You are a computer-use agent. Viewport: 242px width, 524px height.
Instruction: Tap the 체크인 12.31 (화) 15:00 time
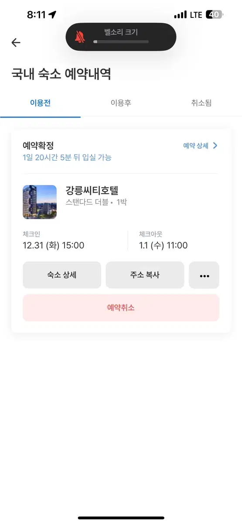[53, 245]
